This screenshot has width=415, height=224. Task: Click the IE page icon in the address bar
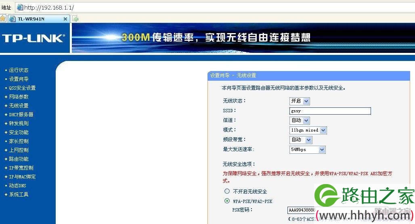tap(20, 7)
